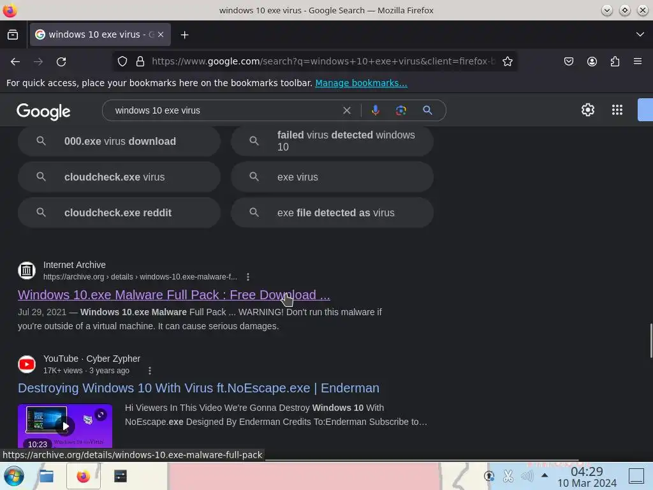Select suggestion 'cloudcheck.exe virus'
Viewport: 653px width, 490px height.
[x=119, y=177]
